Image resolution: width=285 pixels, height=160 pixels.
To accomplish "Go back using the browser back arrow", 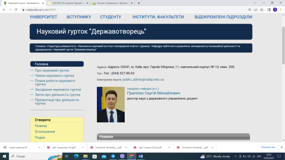I will [x=4, y=10].
